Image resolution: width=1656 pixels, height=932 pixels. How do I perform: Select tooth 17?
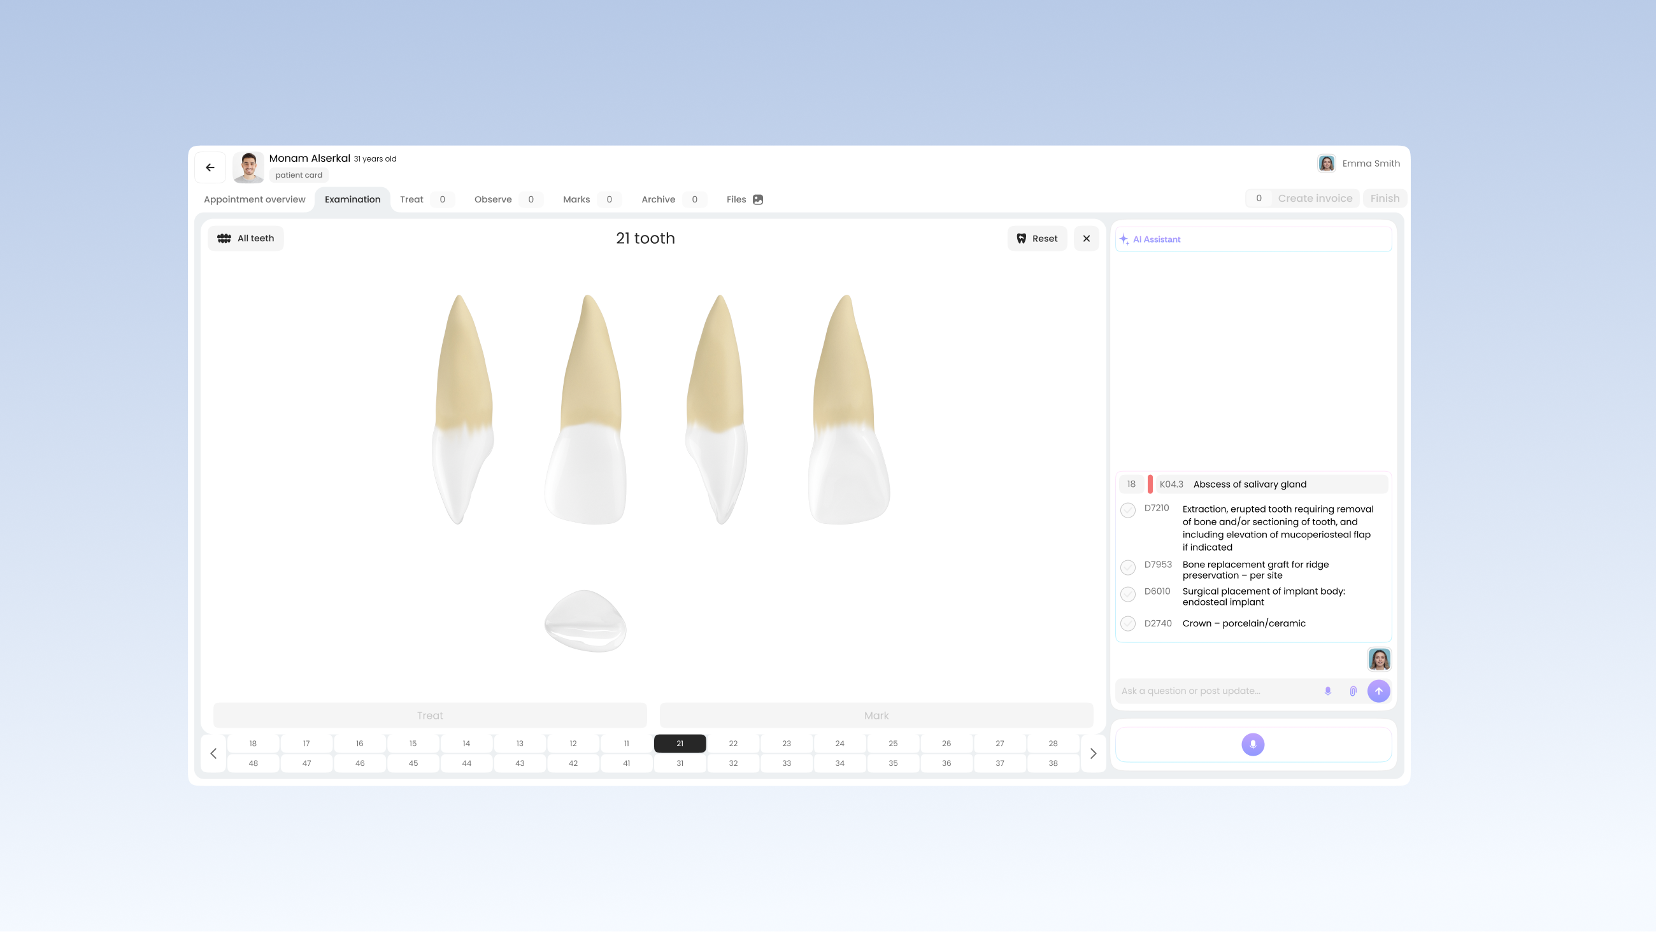pyautogui.click(x=306, y=744)
